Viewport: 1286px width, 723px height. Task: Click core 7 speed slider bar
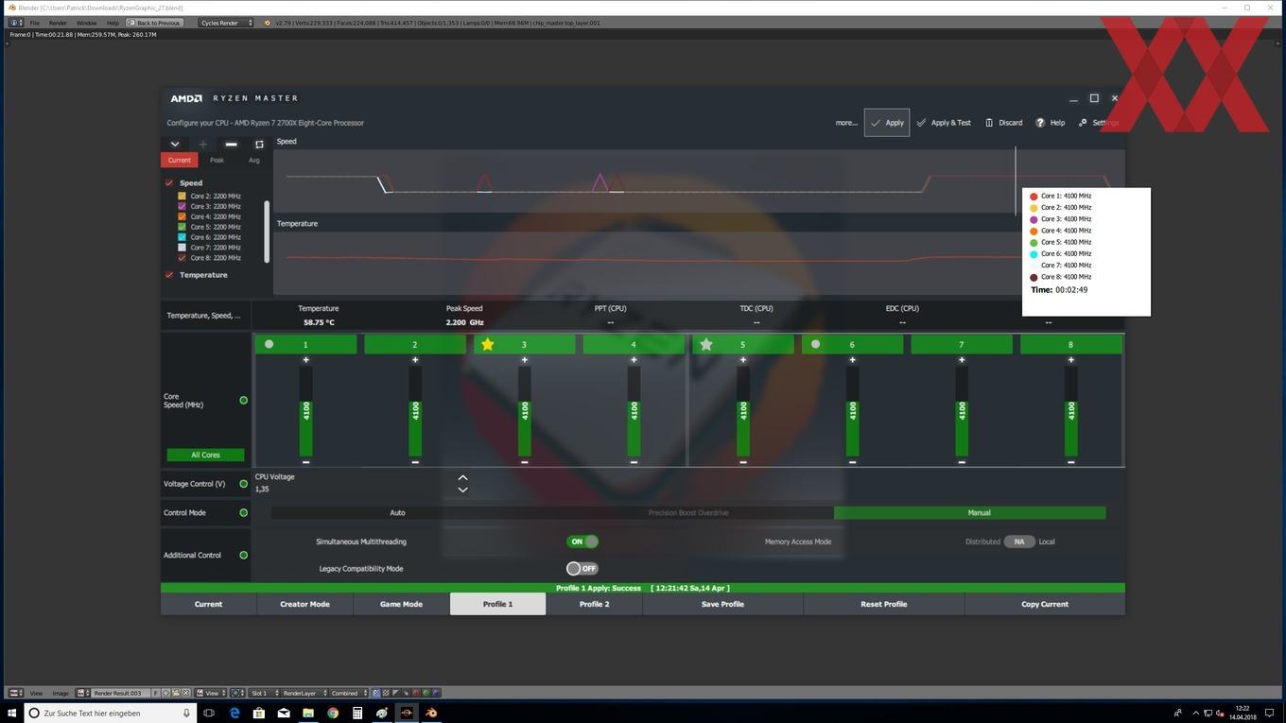962,411
